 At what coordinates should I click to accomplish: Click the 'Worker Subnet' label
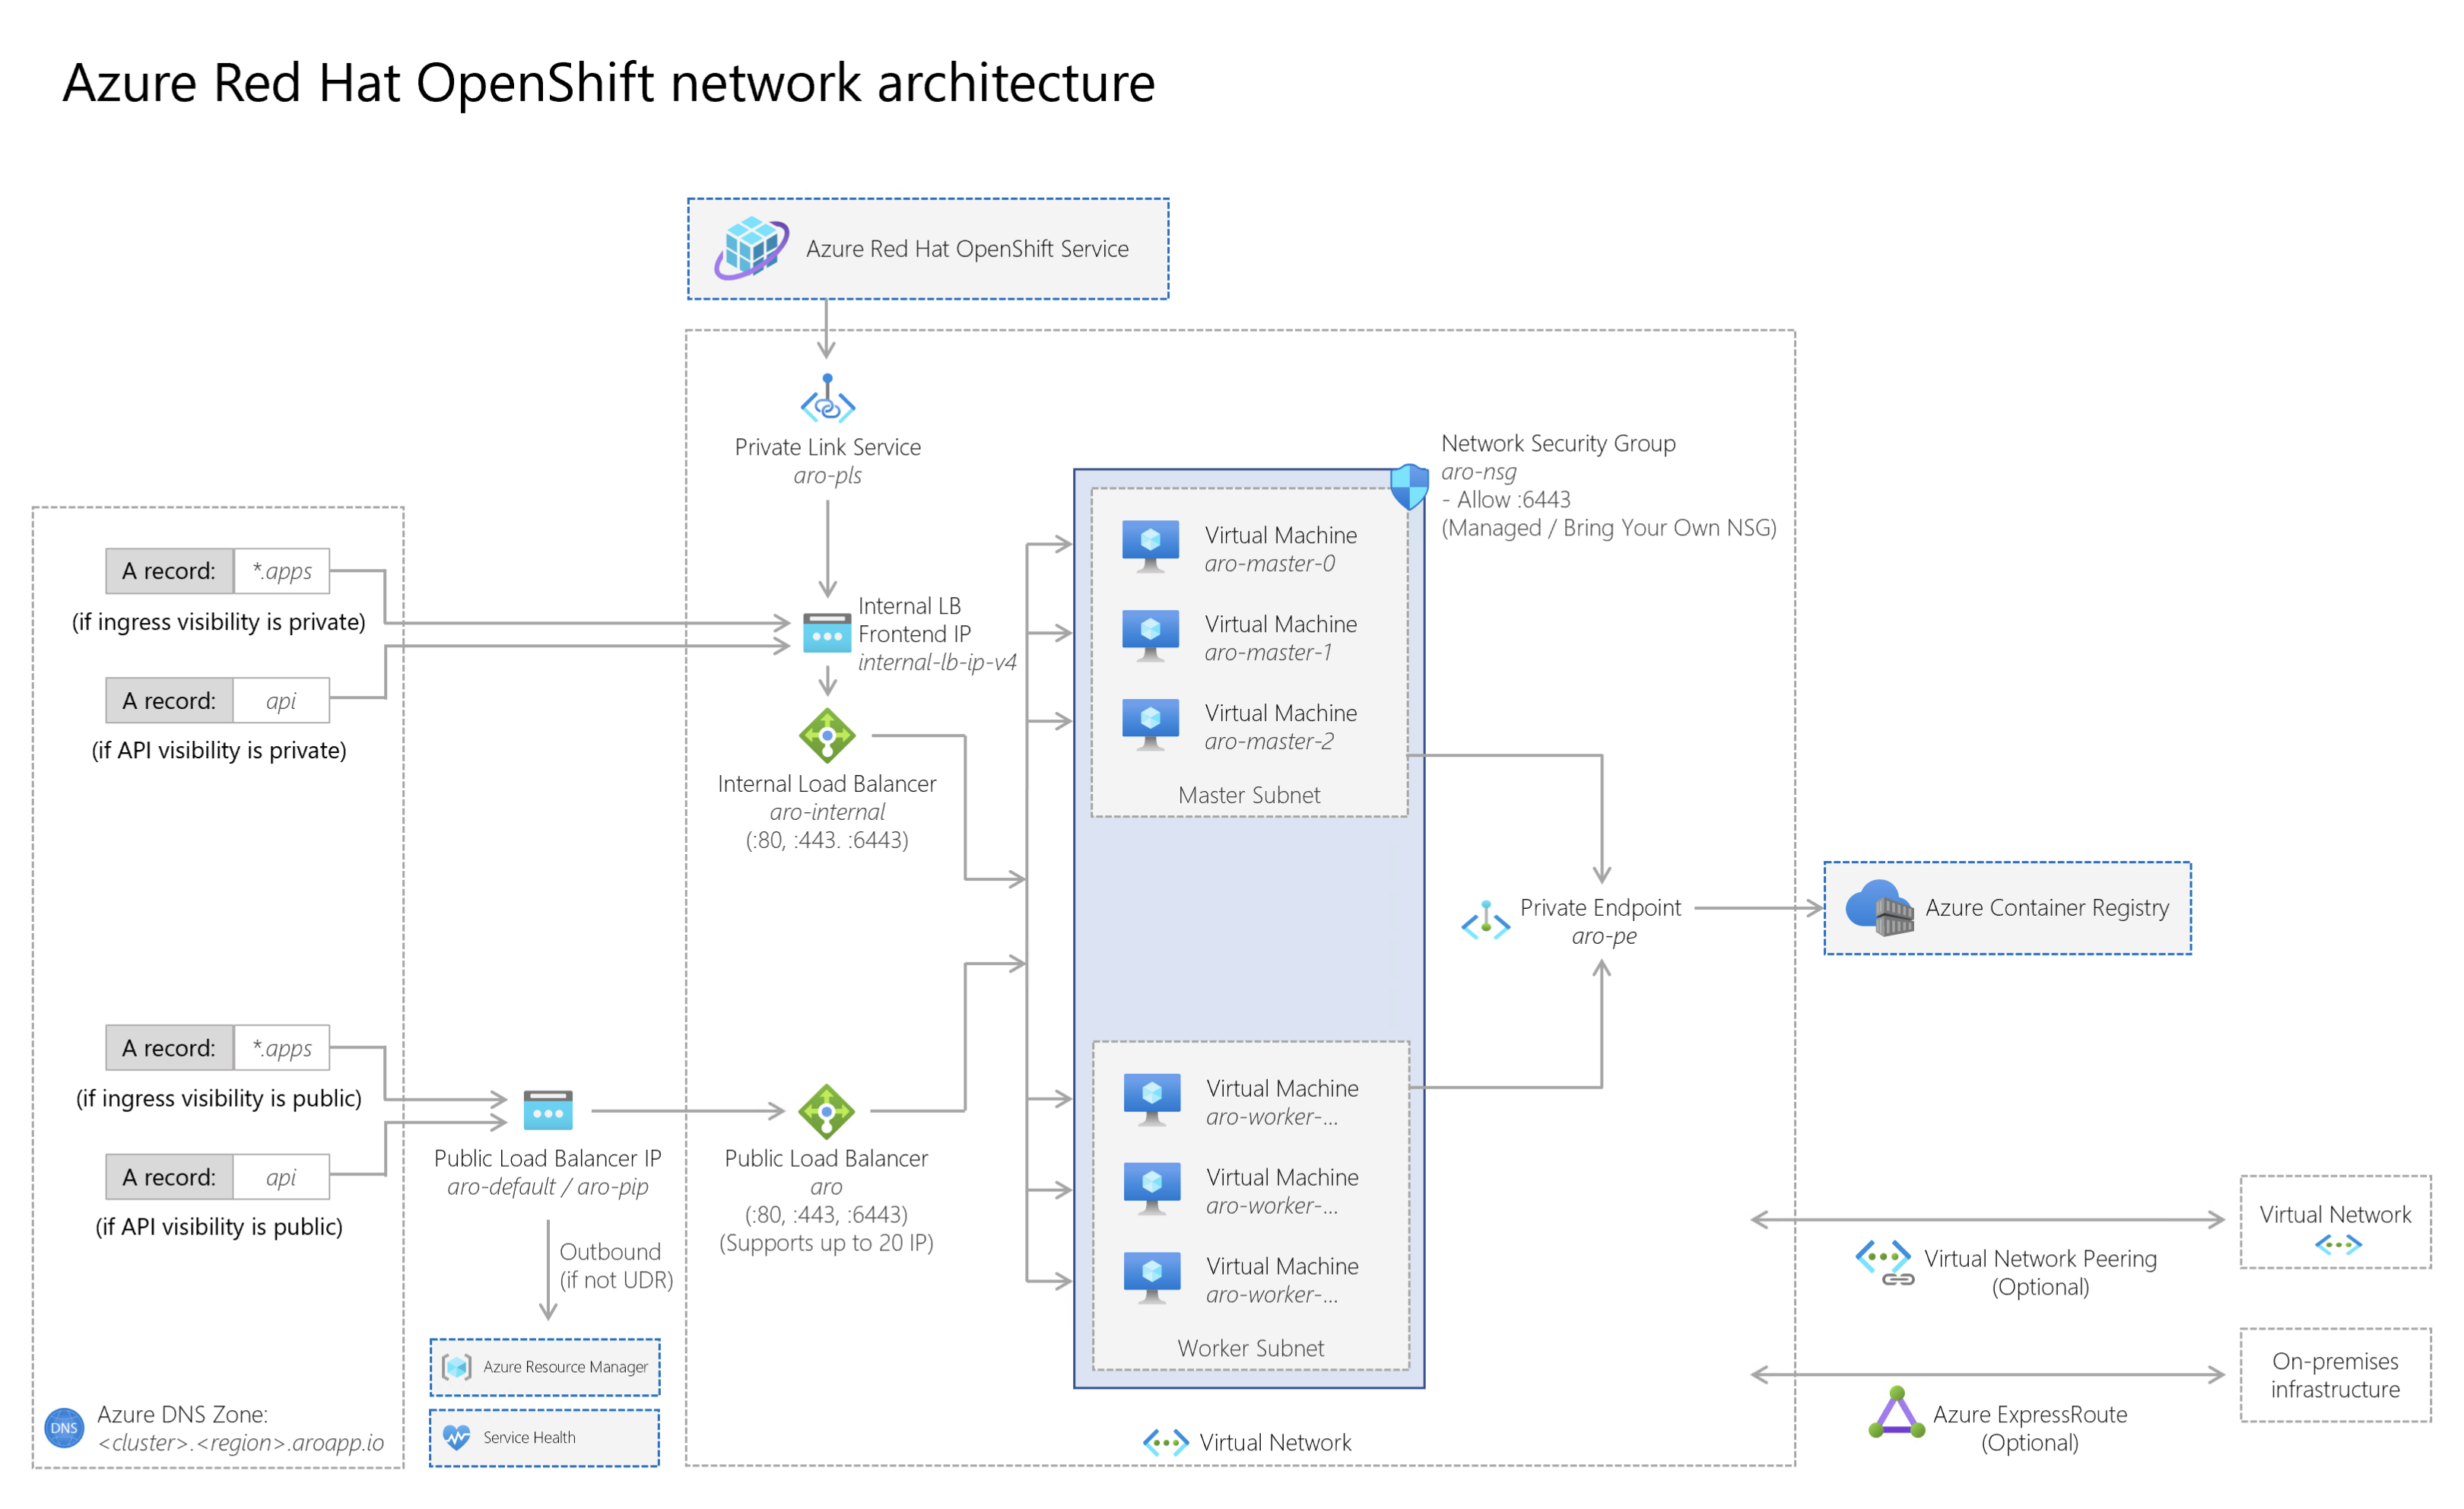[1251, 1348]
